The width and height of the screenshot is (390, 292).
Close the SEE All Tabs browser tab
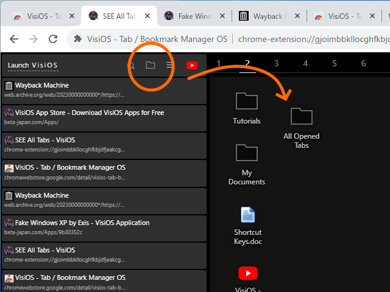click(x=147, y=16)
